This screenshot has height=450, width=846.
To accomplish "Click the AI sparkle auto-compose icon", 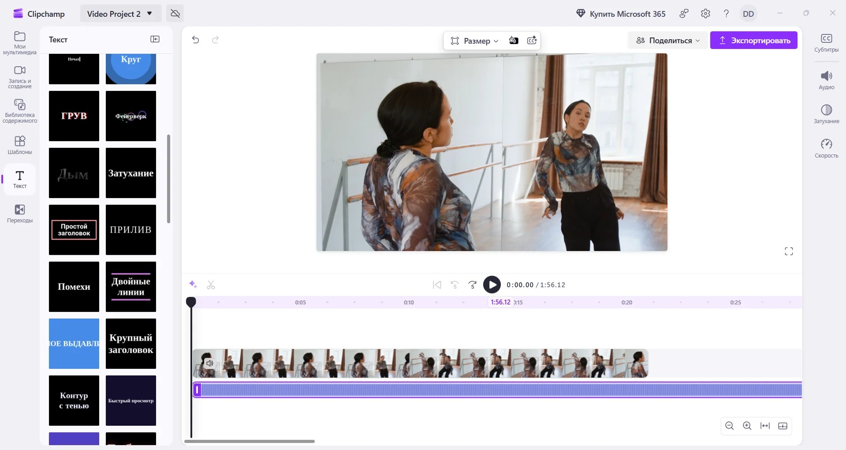I will coord(193,285).
